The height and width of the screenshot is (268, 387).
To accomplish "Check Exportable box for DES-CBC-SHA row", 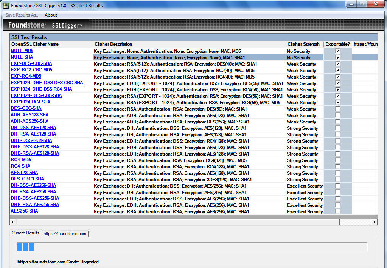I will [337, 109].
